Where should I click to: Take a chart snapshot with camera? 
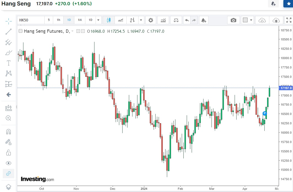pos(234,20)
